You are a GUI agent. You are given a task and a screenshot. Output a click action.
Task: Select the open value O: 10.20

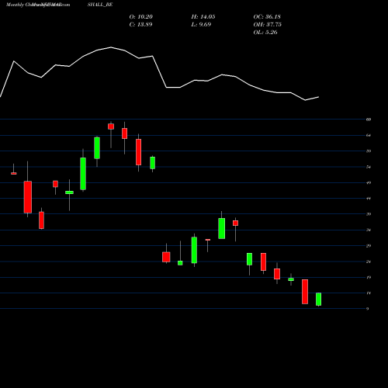(x=141, y=17)
